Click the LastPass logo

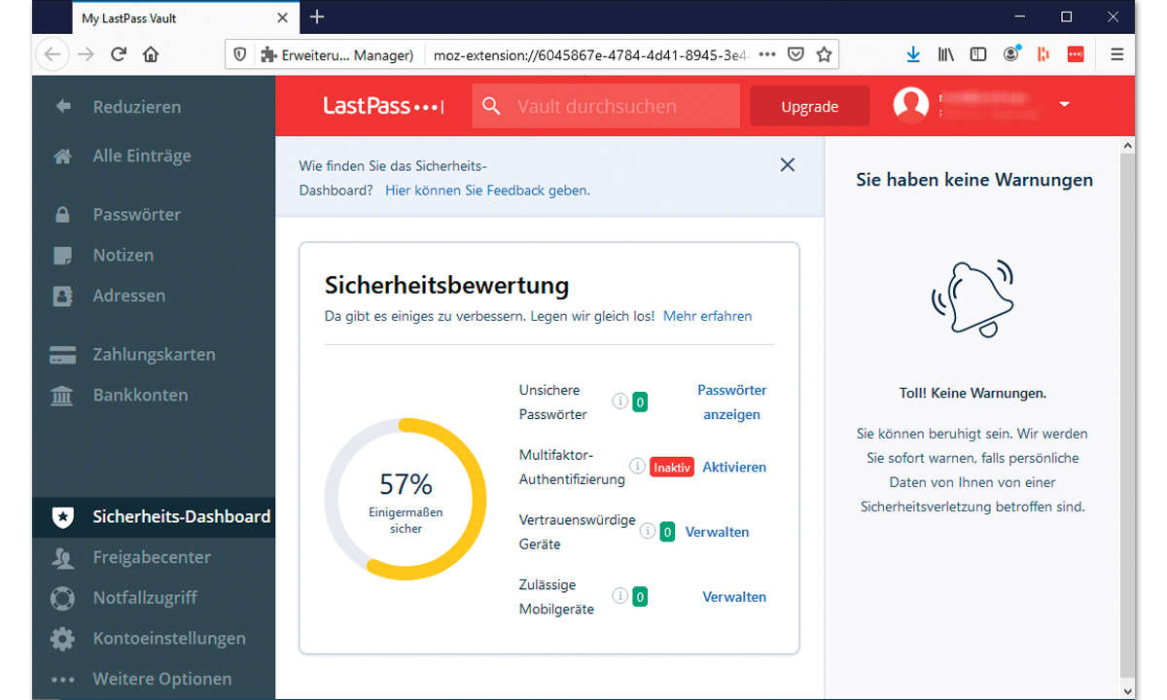tap(383, 106)
